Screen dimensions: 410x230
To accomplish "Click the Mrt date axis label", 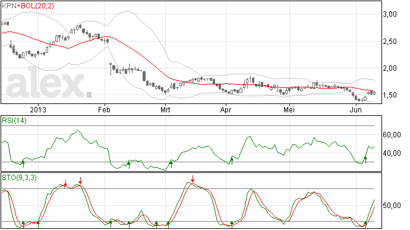I will coord(165,109).
